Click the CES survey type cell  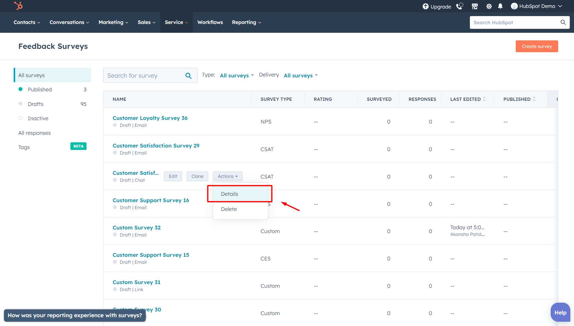(266, 259)
